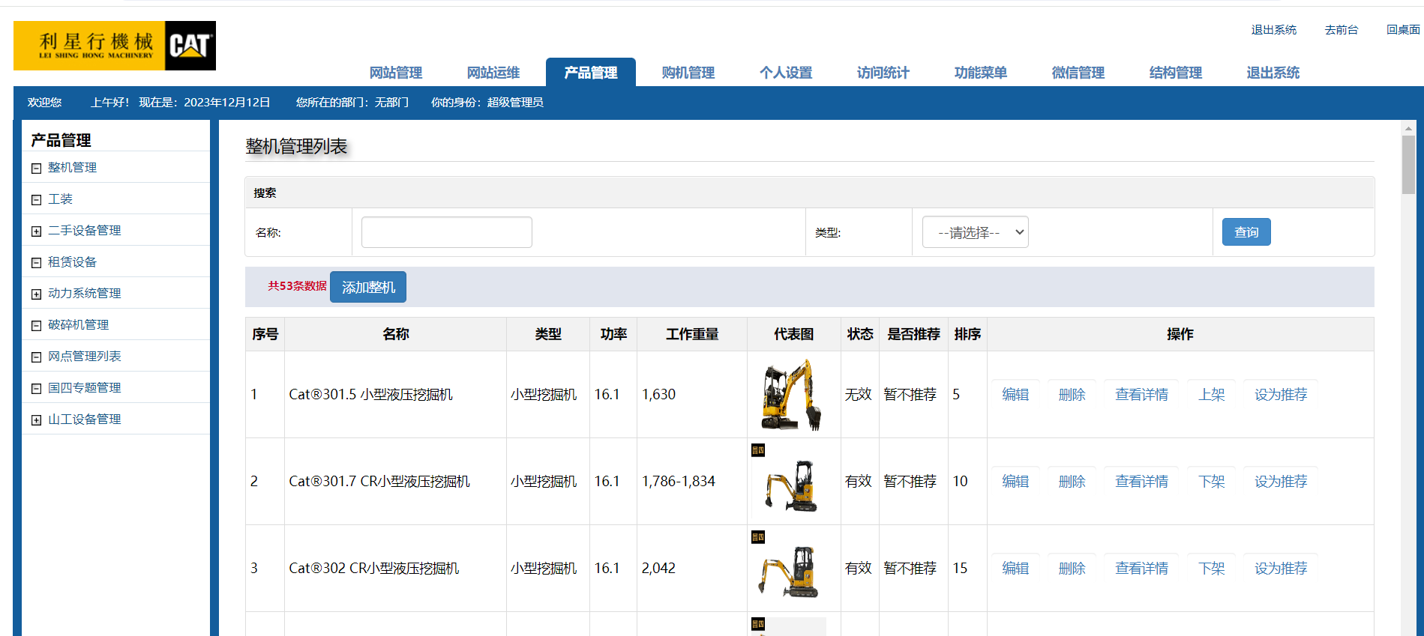Toggle the 破碎机管理 tree box icon
This screenshot has height=636, width=1424.
click(36, 326)
